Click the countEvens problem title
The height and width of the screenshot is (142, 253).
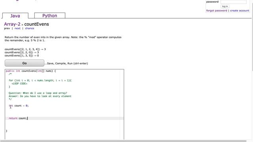[36, 24]
